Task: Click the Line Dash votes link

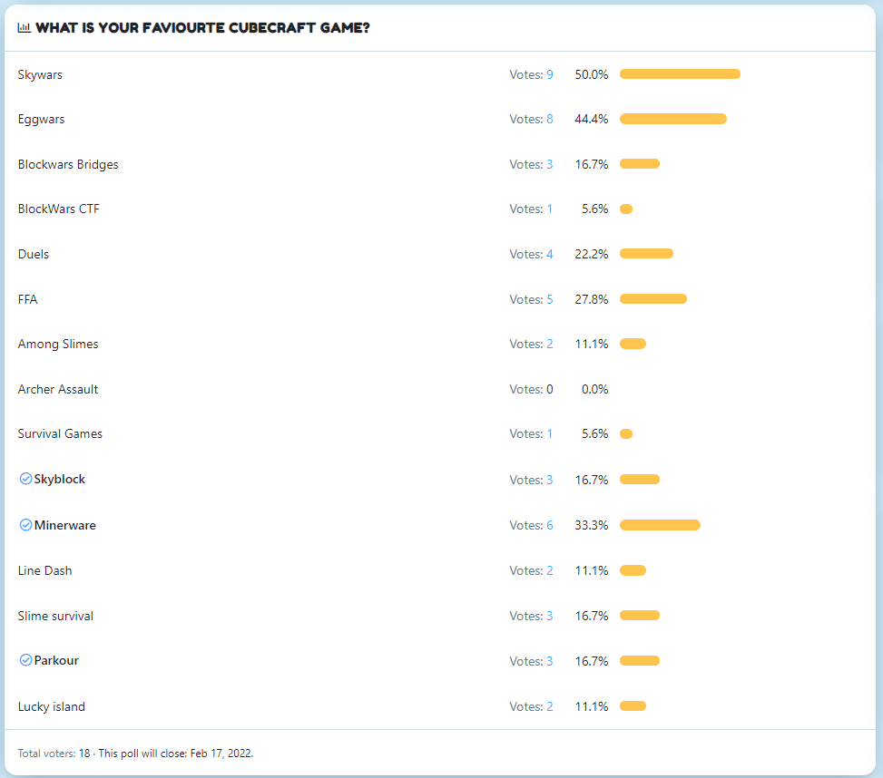Action: click(x=531, y=570)
